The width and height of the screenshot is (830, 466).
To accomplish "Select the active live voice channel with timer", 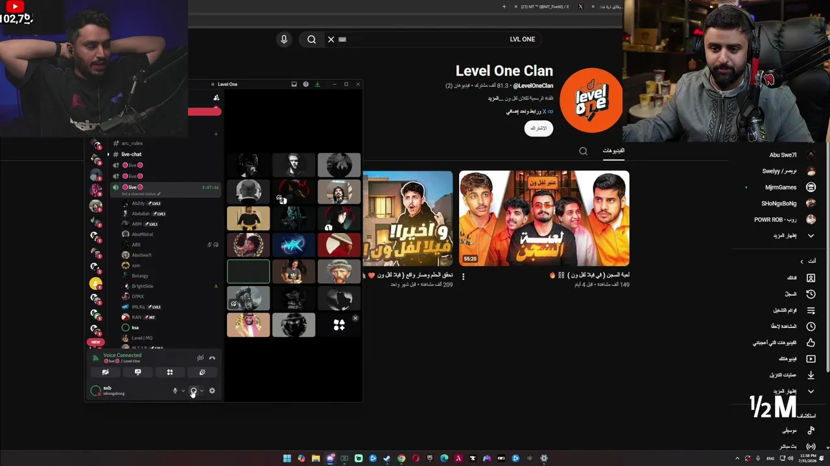I will click(x=165, y=187).
